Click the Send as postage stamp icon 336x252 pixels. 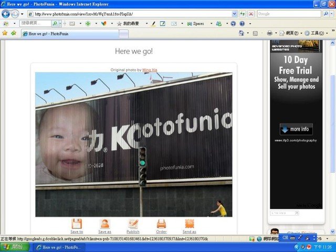click(190, 224)
